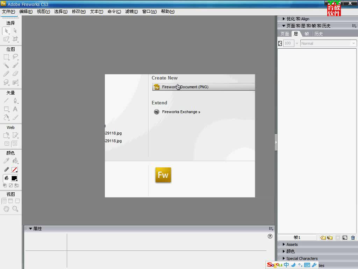Reset to default stroke and fill colors
The image size is (358, 269).
coord(5,186)
